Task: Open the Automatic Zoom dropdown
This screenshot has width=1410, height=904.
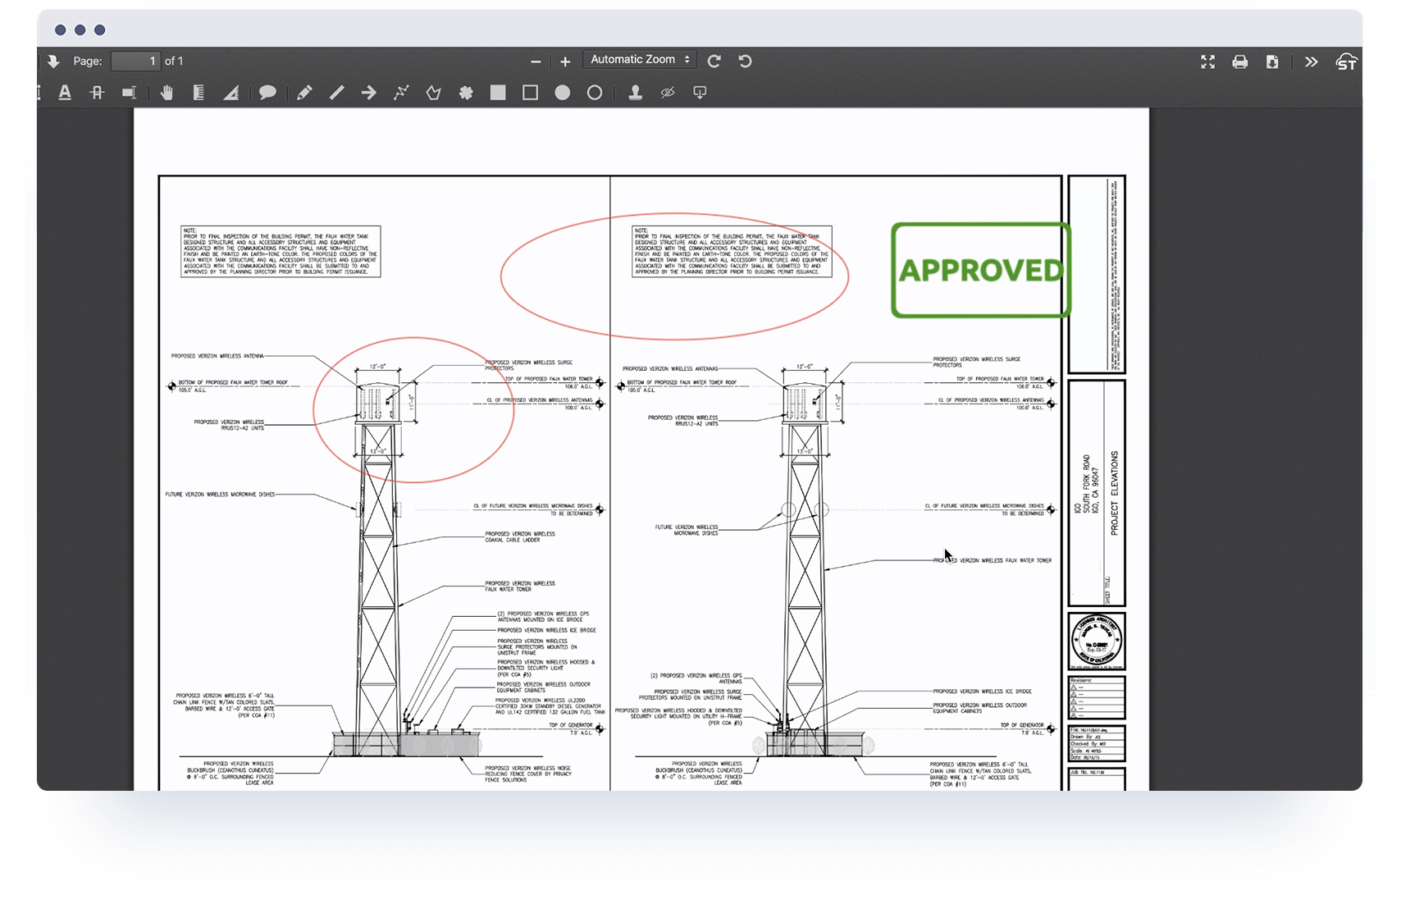Action: pyautogui.click(x=639, y=59)
